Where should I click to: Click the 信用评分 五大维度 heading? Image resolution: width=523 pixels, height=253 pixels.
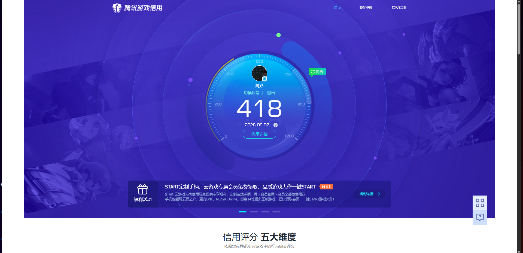[259, 237]
